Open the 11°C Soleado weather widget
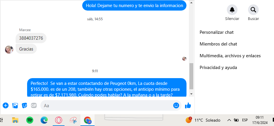274x126 pixels. click(203, 120)
